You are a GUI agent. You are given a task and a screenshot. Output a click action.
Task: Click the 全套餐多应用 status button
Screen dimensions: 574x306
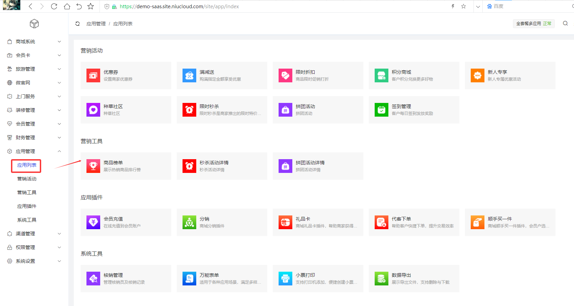point(534,24)
